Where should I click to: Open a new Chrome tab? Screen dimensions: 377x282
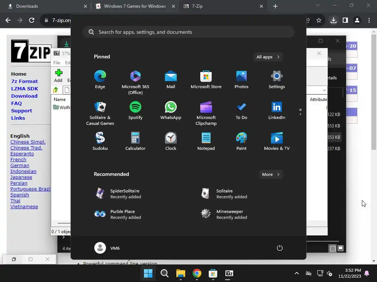point(275,7)
